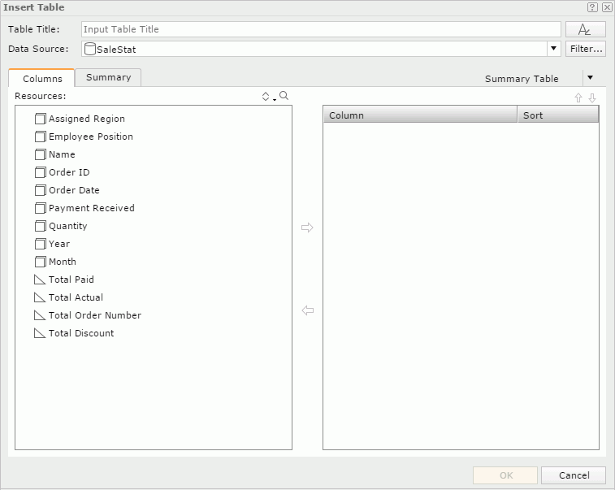
Task: Click the move down arrow icon
Action: 592,98
